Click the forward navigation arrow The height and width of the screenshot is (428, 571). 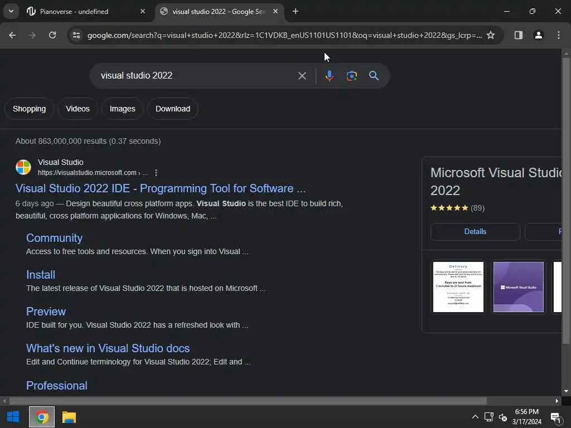tap(32, 35)
